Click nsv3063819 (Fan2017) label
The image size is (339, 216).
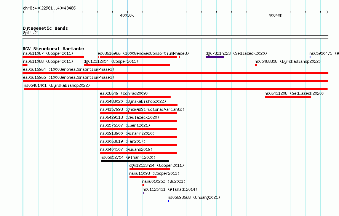pos(123,141)
